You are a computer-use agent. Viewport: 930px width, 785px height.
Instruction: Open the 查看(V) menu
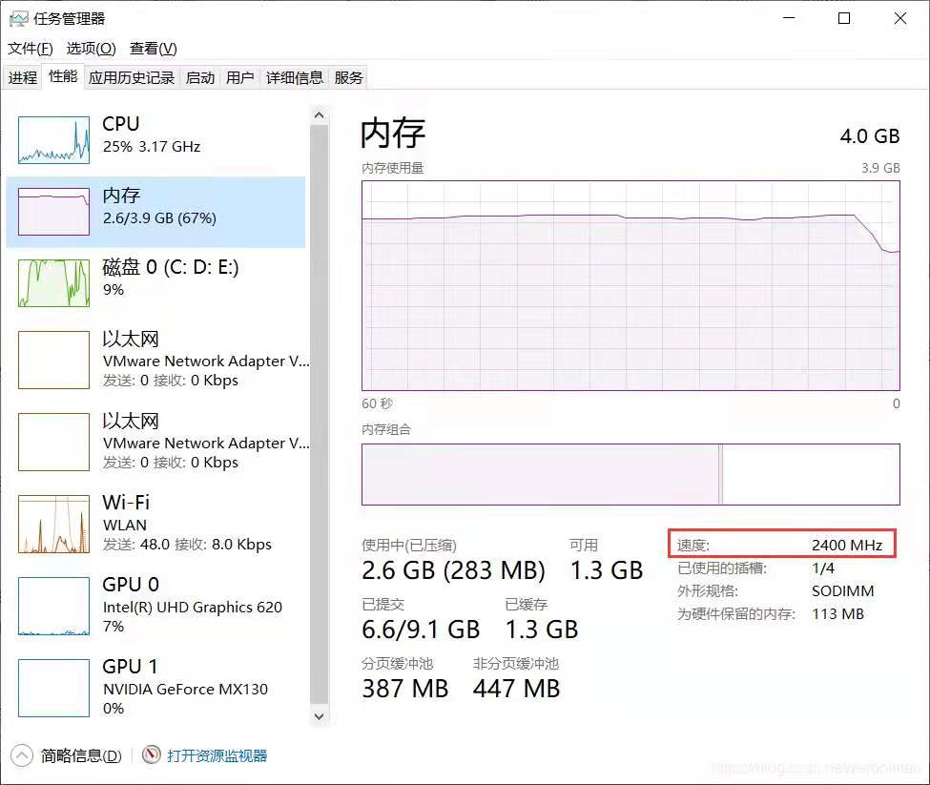click(x=154, y=49)
